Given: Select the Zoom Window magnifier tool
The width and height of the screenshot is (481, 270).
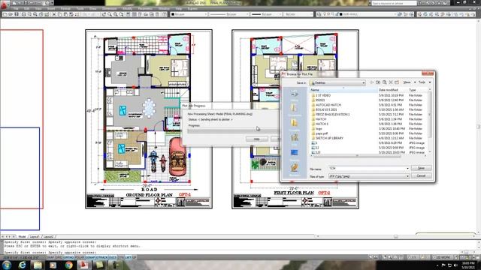Looking at the screenshot, I should (115, 14).
